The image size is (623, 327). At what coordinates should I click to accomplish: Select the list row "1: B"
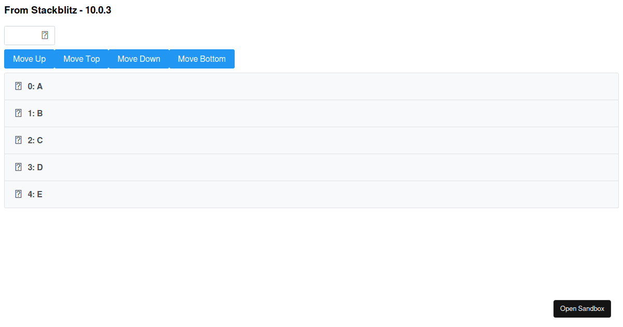[x=311, y=113]
